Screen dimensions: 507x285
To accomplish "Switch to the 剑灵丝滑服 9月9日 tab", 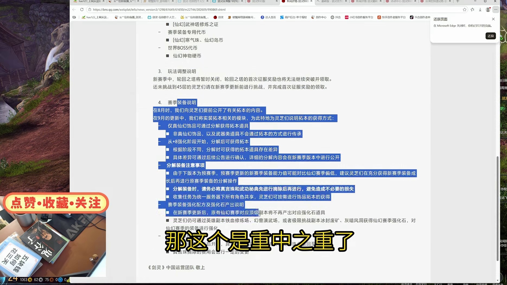I will (x=228, y=1).
